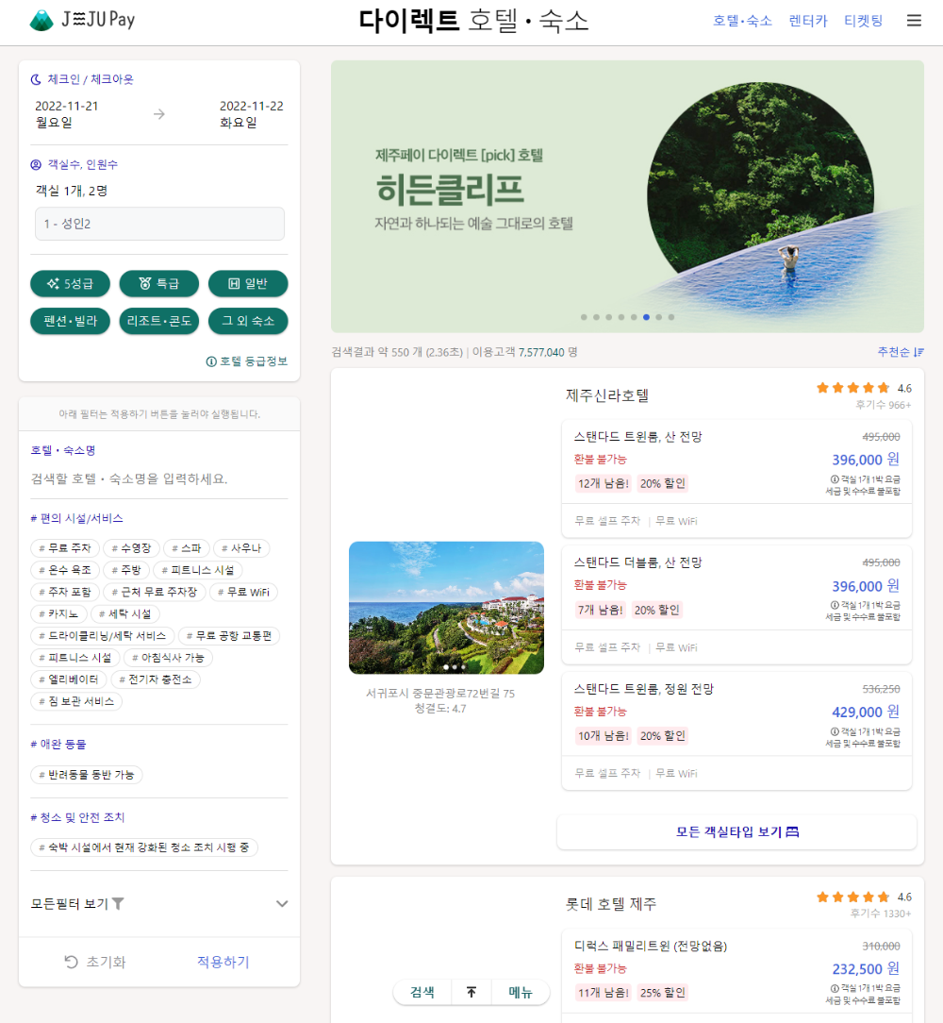
Task: Open the 제주신라호텔 photo thumbnail
Action: pos(447,608)
